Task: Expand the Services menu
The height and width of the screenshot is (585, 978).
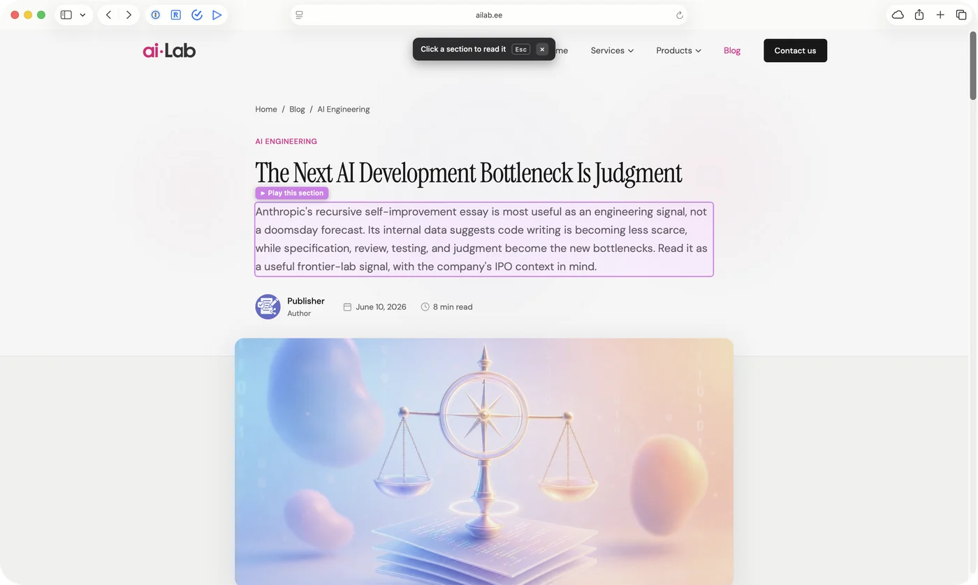Action: click(x=612, y=50)
